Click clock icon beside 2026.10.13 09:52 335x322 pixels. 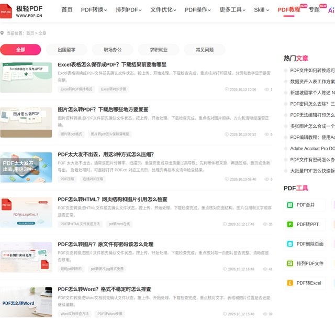click(x=227, y=134)
